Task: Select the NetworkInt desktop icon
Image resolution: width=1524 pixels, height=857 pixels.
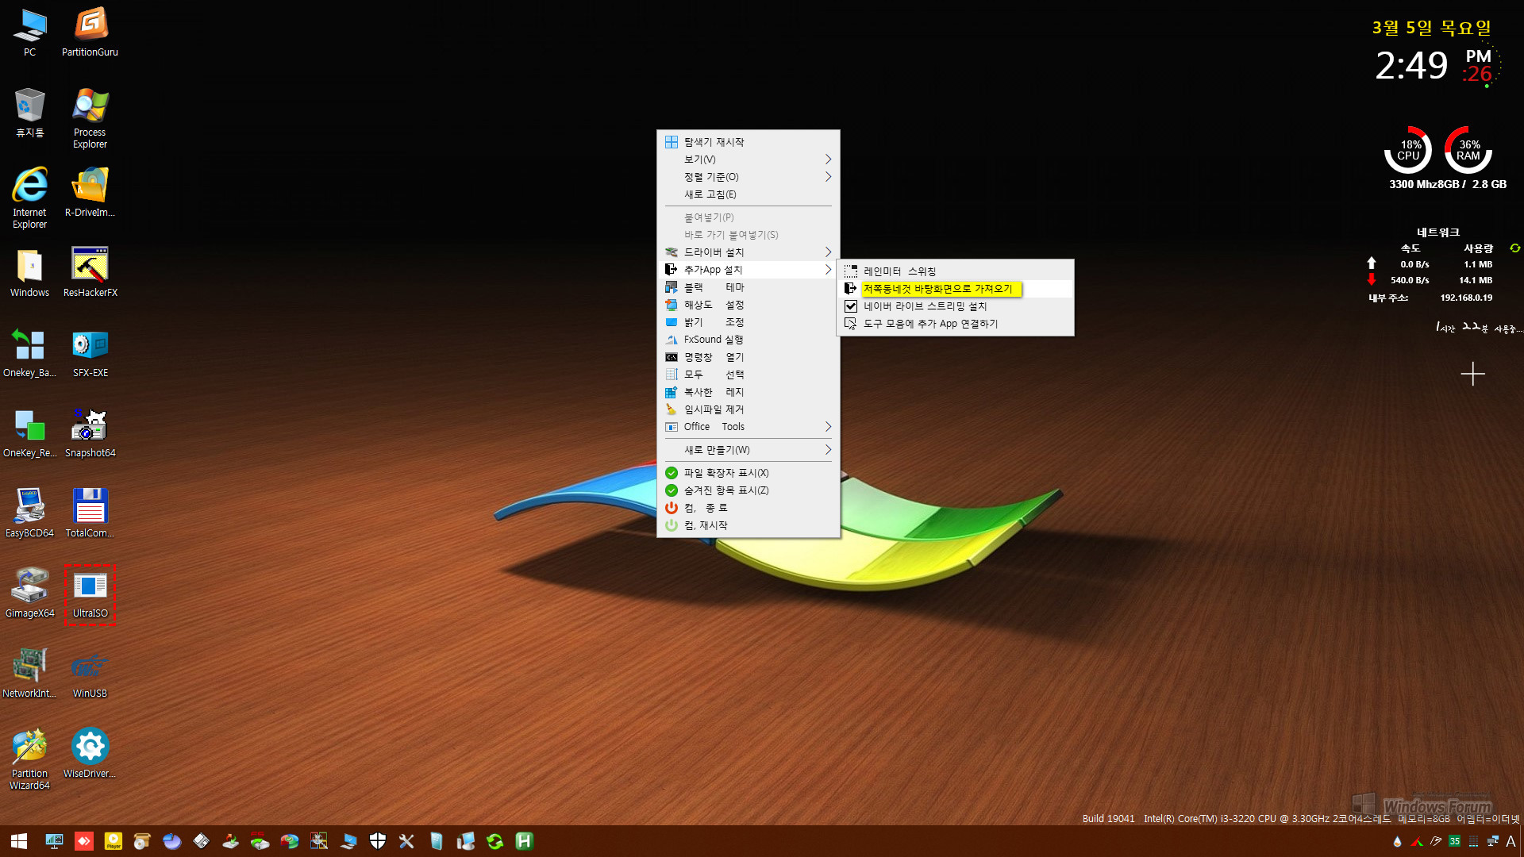Action: coord(29,673)
